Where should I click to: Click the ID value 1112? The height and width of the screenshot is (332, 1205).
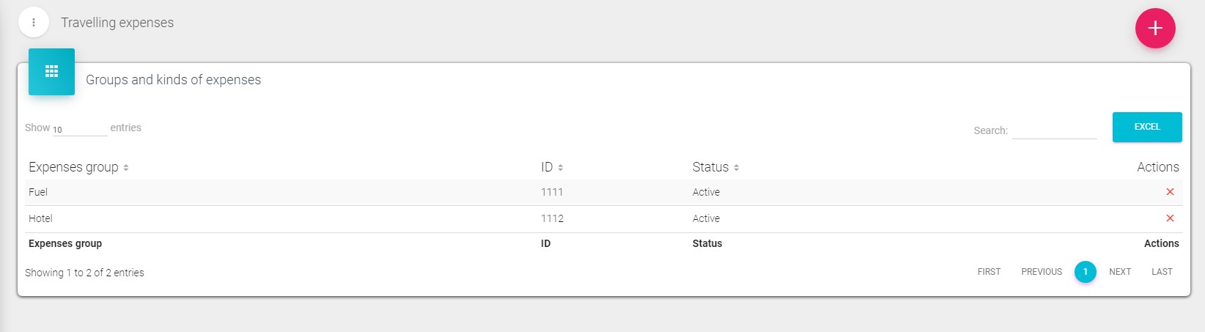click(552, 218)
